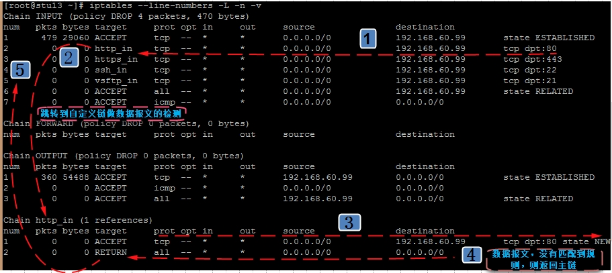Click the 'target' header of the INPUT chain

pyautogui.click(x=110, y=28)
